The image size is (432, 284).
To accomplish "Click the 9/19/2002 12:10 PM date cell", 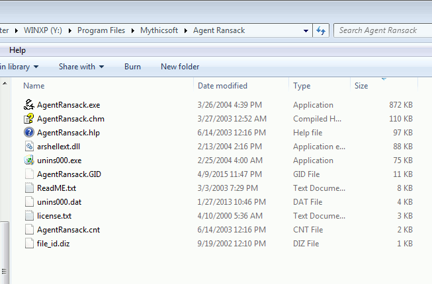I will coord(232,244).
